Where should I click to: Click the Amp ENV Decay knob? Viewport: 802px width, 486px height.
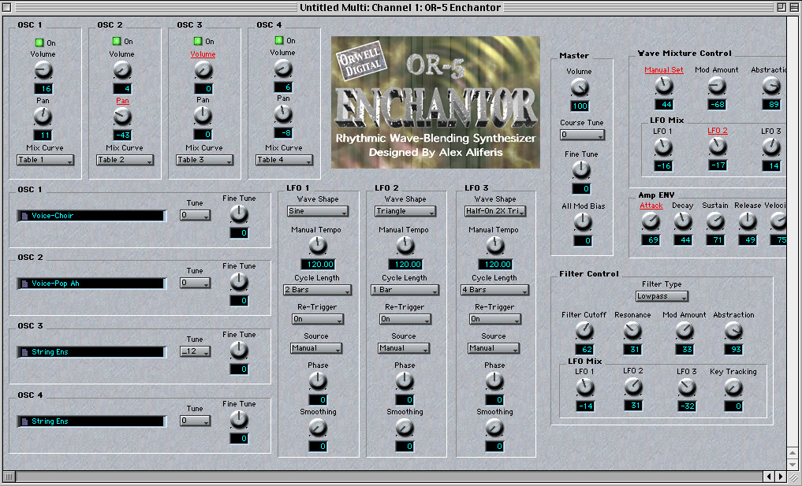coord(683,221)
